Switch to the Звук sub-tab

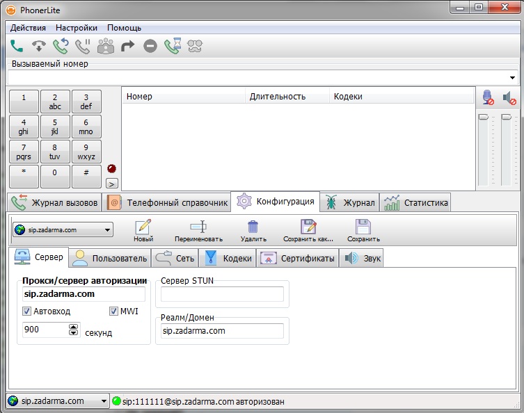tap(361, 258)
